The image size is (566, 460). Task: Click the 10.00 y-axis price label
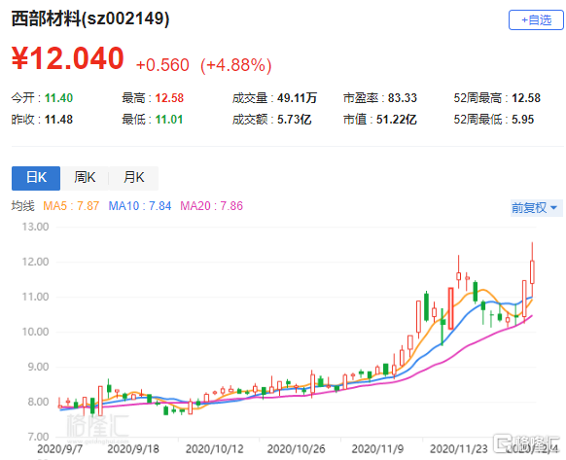(x=35, y=332)
